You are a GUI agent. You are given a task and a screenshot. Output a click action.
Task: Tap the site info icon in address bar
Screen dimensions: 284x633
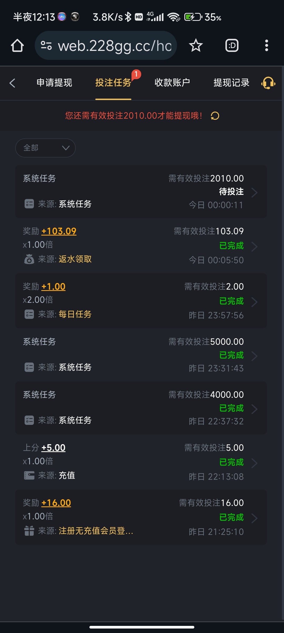(x=46, y=46)
